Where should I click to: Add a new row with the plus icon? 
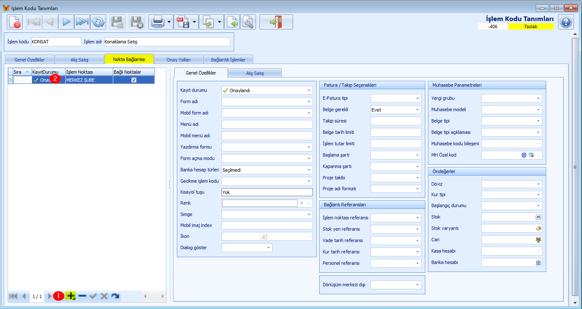(71, 296)
